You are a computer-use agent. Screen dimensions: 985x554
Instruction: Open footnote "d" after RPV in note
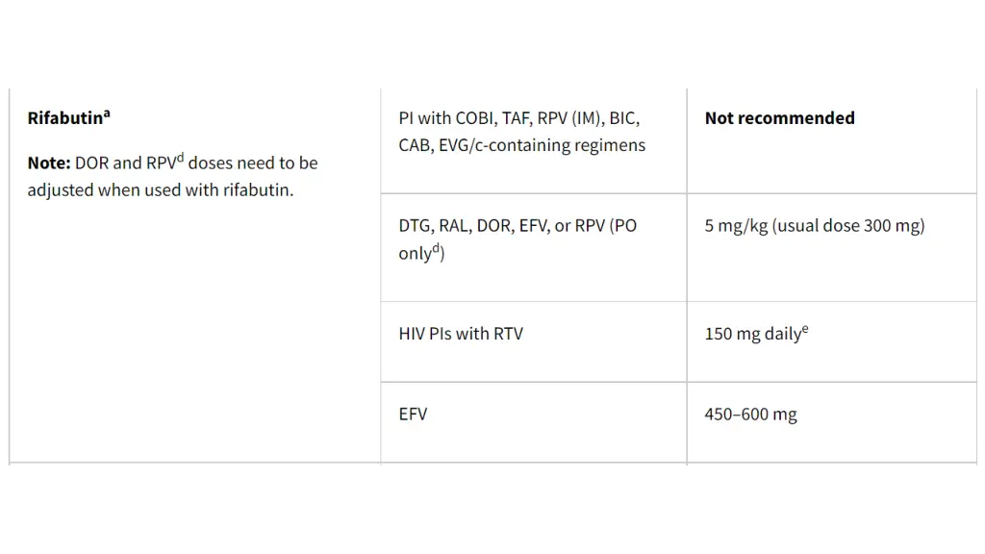[x=180, y=157]
